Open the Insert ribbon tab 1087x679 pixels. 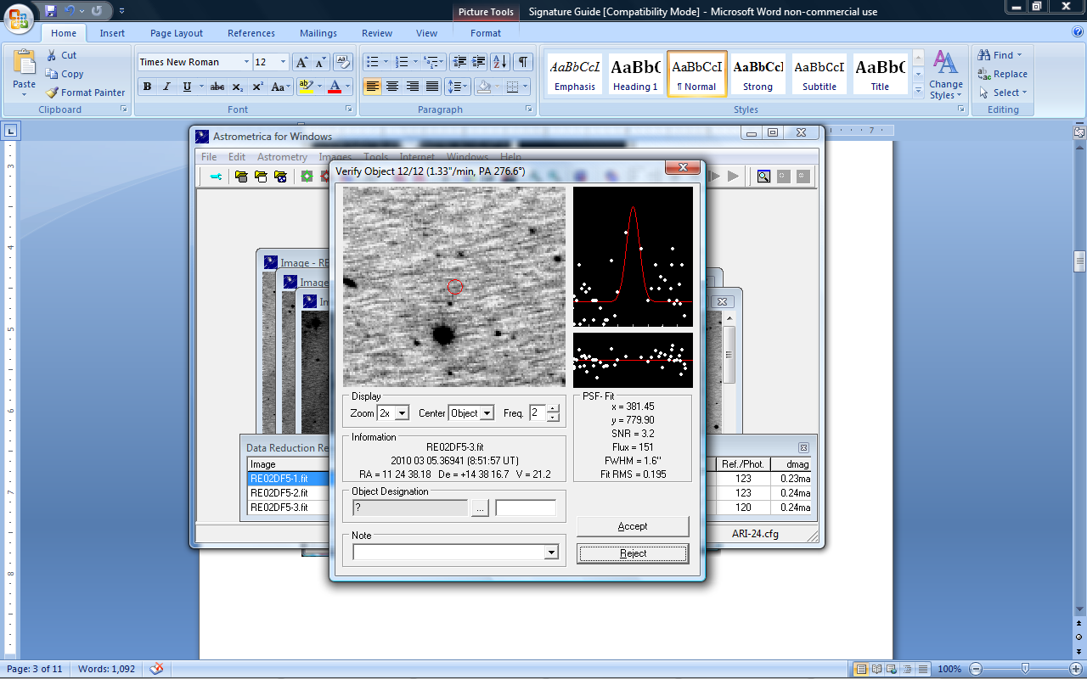(112, 33)
